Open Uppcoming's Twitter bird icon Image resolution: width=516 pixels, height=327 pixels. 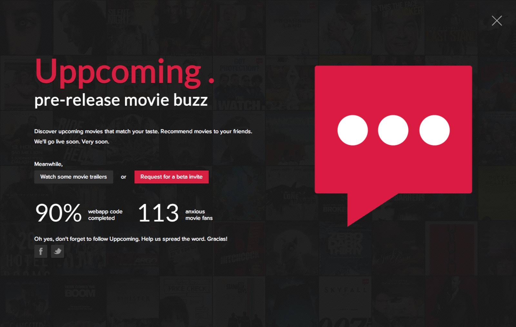tap(58, 251)
